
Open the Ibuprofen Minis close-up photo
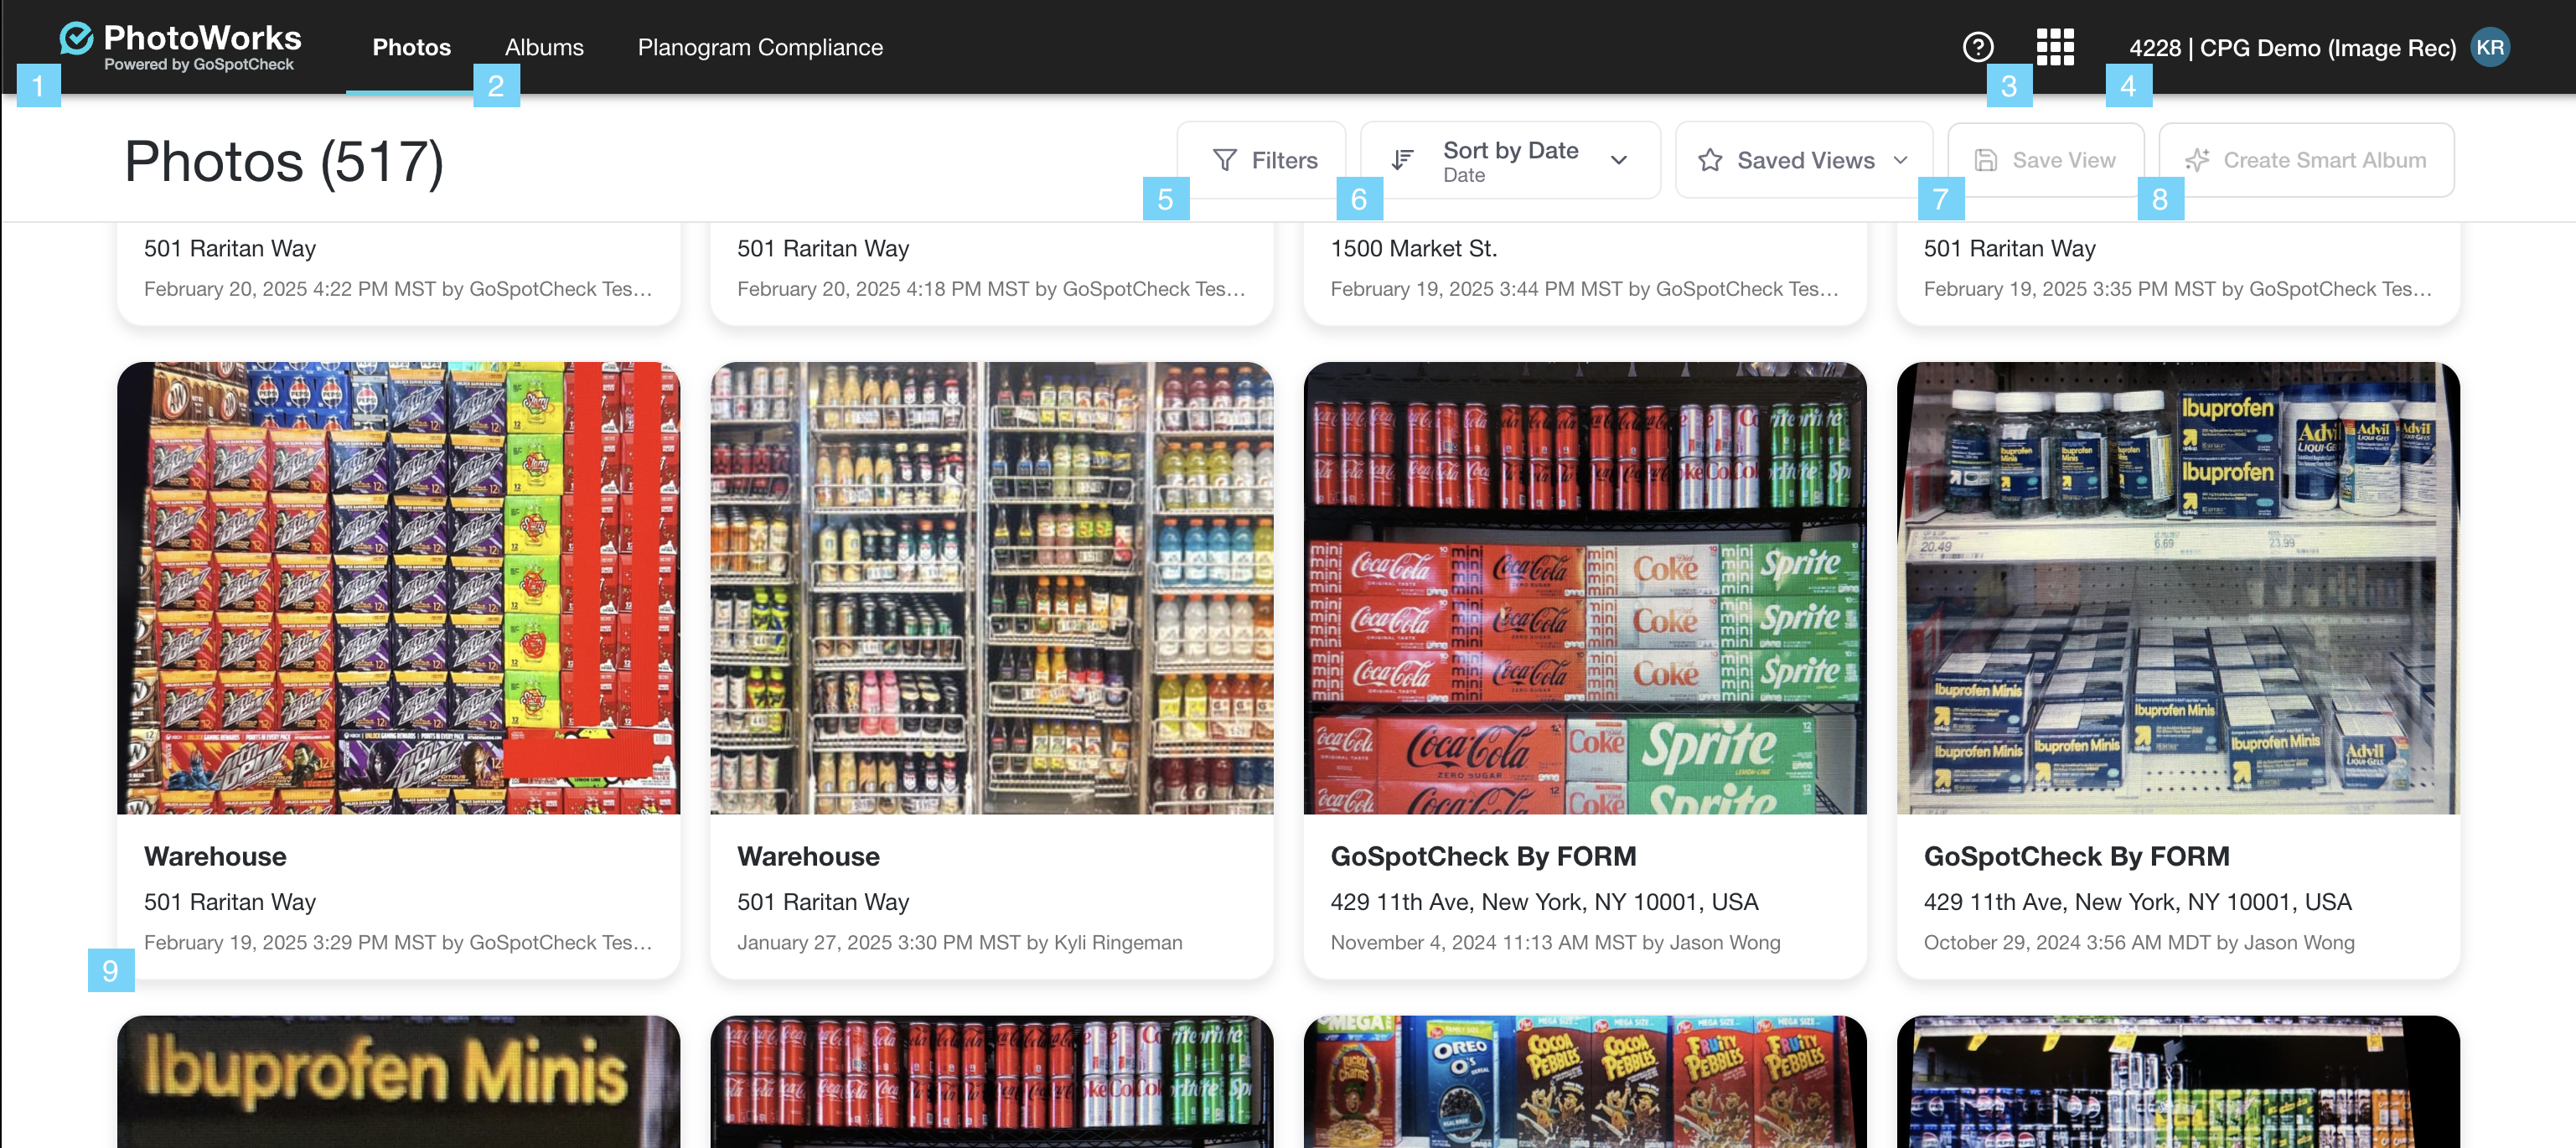point(398,1082)
